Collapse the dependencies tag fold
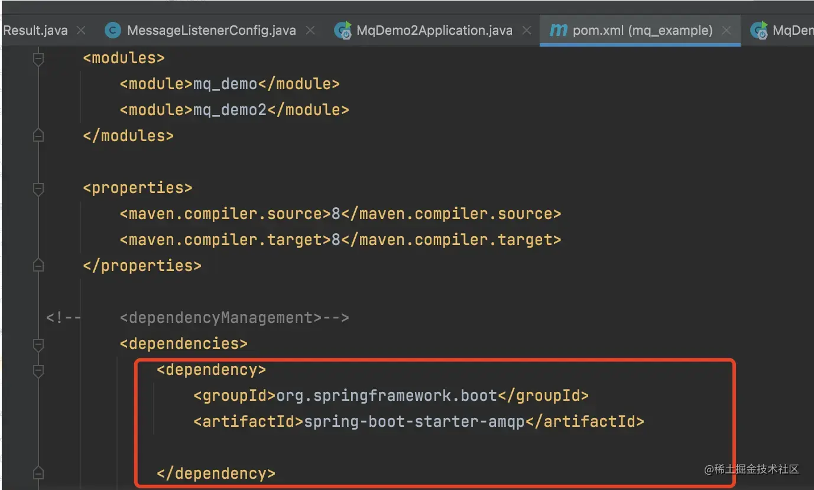Screen dimensions: 814x490 (x=38, y=344)
